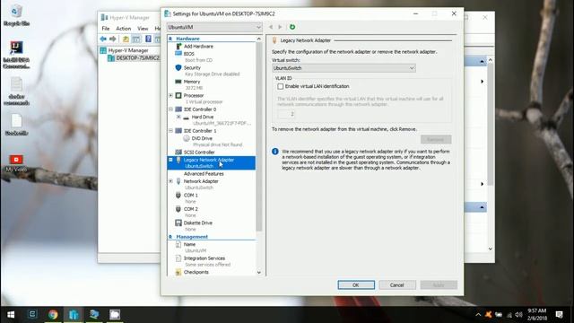Image resolution: width=574 pixels, height=323 pixels.
Task: Click the Help icon in Hyper-V toolbar
Action: click(148, 39)
